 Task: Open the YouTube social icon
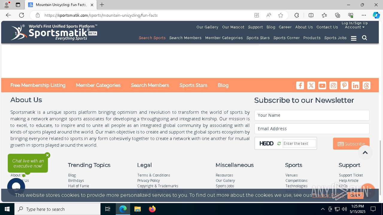point(322,85)
